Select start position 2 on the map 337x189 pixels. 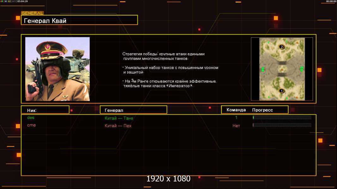point(282,47)
